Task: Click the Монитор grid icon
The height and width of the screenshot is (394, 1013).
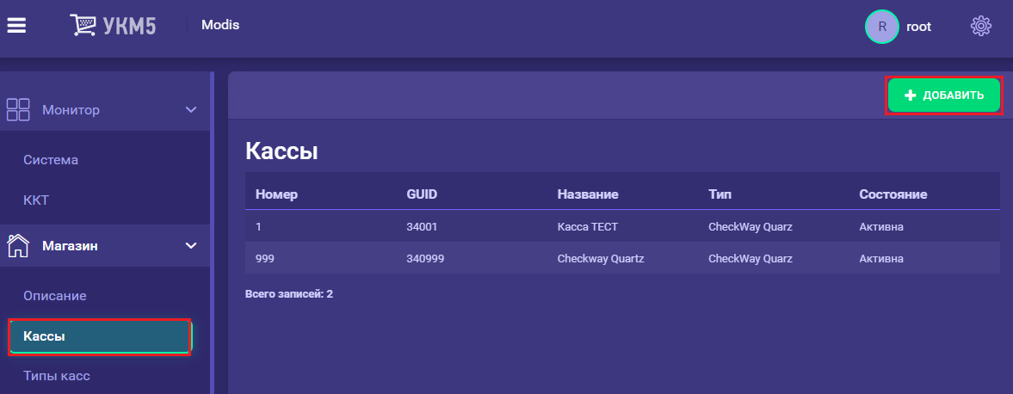Action: 18,110
